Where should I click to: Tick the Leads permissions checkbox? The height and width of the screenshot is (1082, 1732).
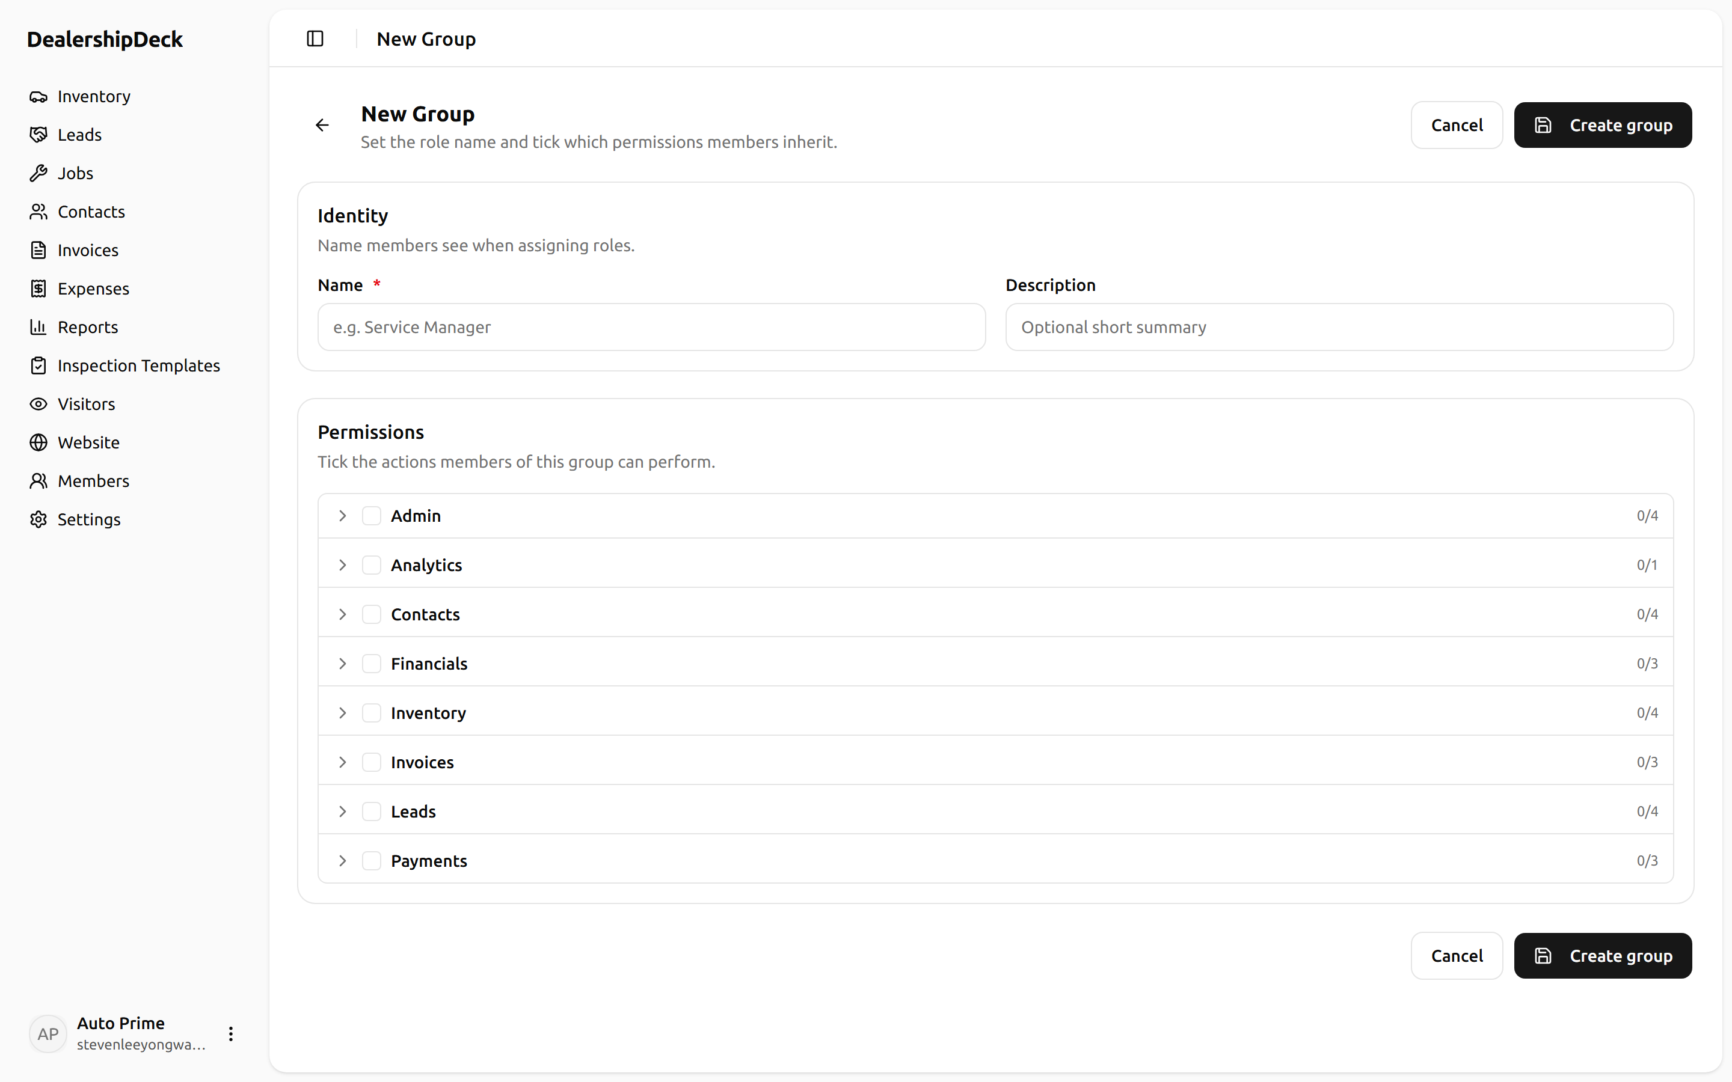tap(372, 811)
